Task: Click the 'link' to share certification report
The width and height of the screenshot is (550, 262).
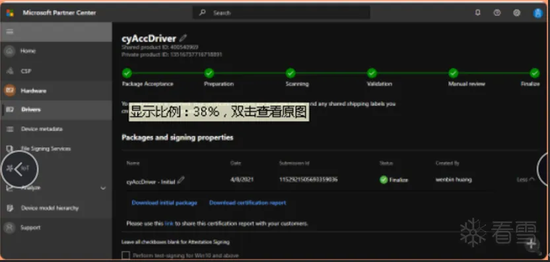Action: point(169,224)
